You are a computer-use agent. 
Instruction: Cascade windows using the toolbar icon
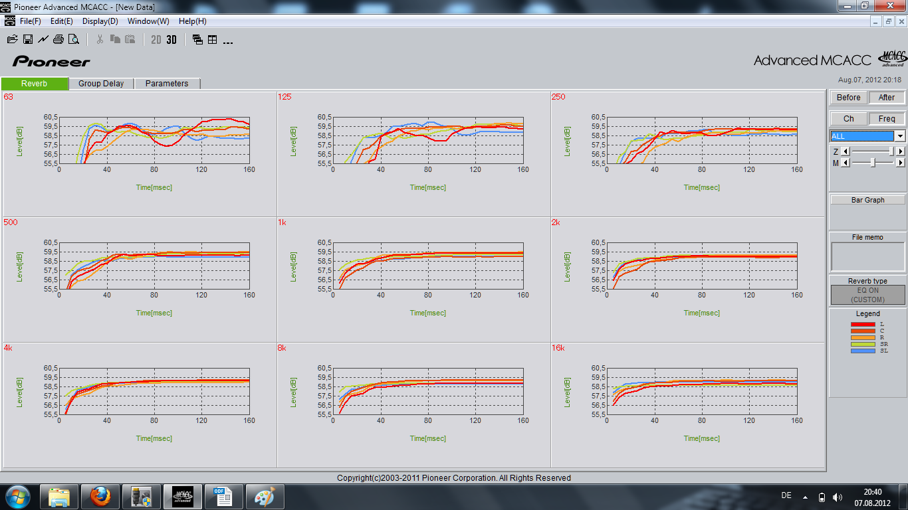point(197,40)
